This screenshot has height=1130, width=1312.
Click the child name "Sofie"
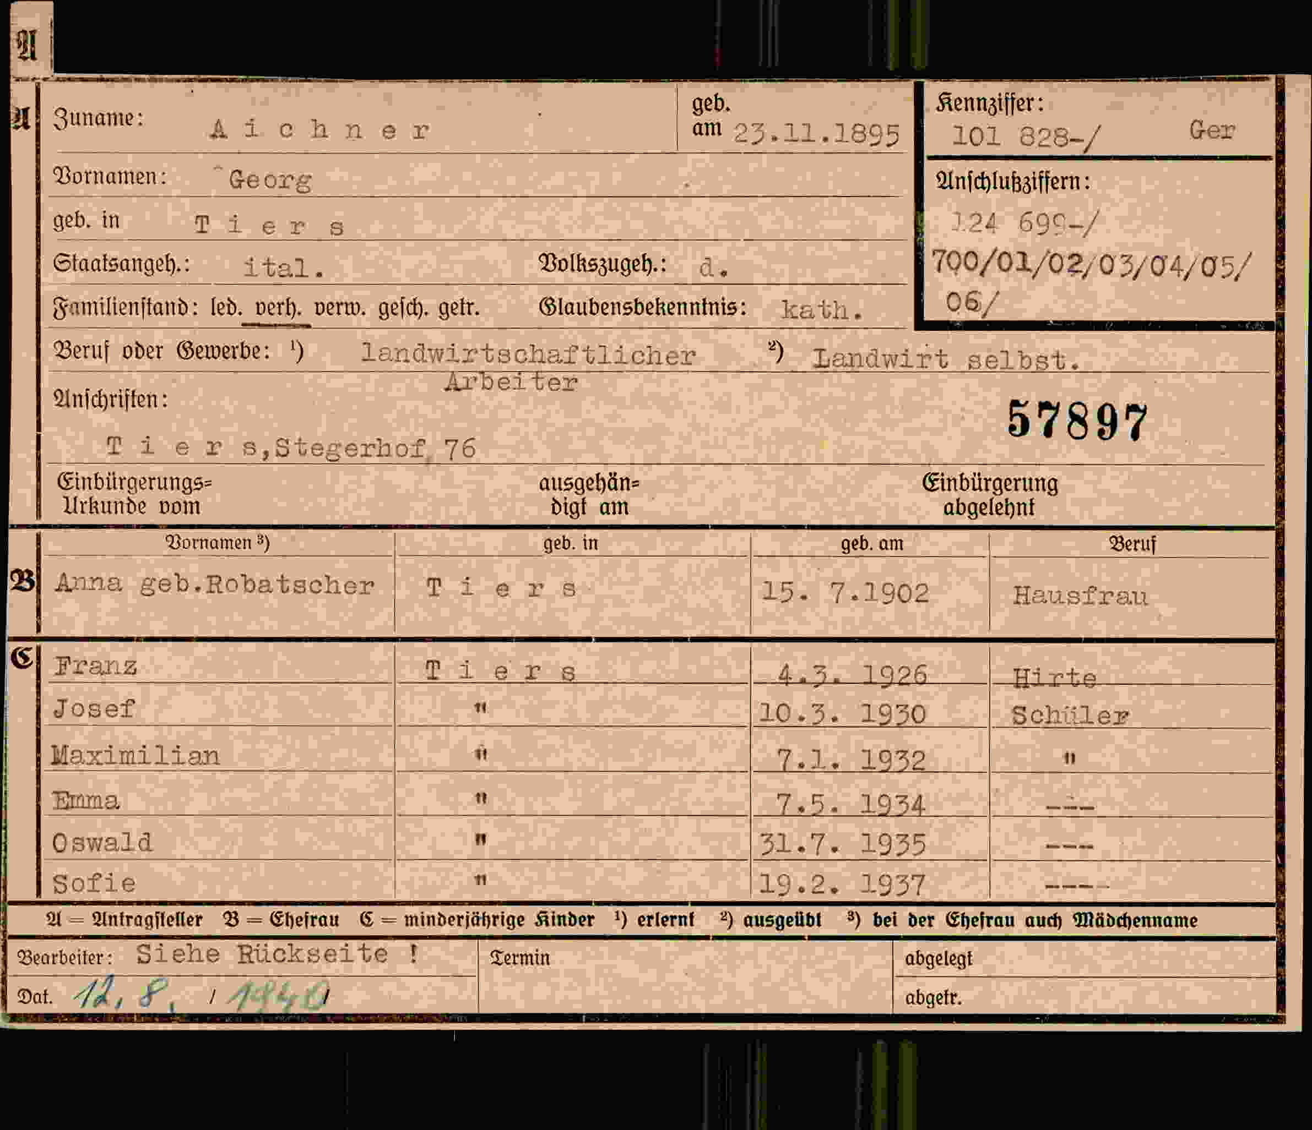tap(94, 884)
